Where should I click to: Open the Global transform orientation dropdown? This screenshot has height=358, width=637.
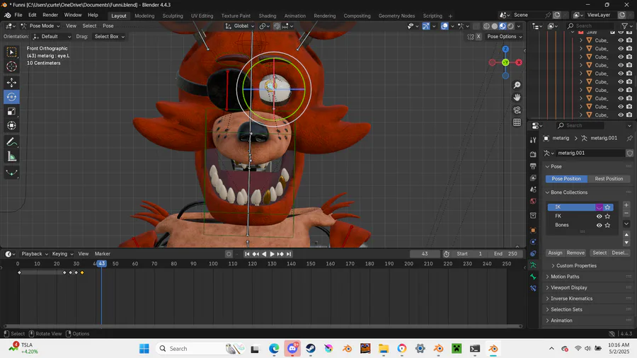point(240,26)
